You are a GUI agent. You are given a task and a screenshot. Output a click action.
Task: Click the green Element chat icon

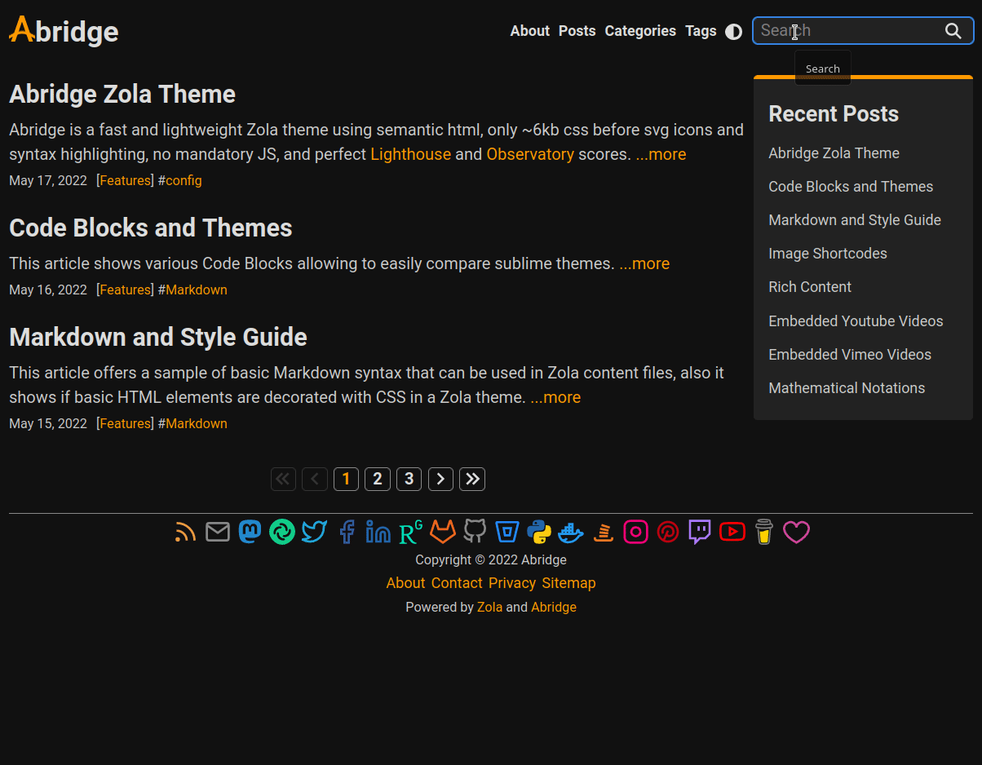click(x=282, y=533)
